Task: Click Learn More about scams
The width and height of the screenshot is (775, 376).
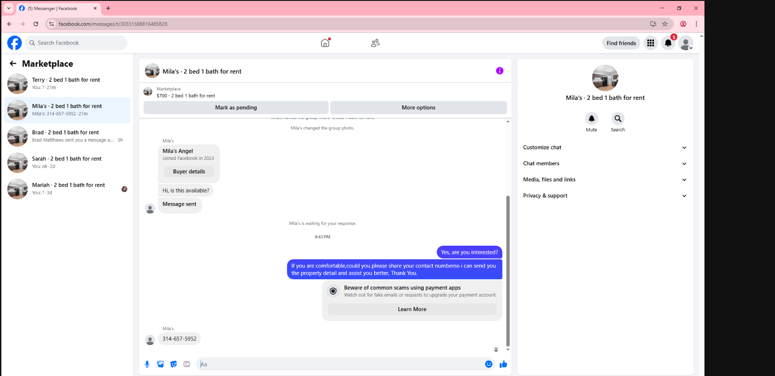Action: [412, 309]
